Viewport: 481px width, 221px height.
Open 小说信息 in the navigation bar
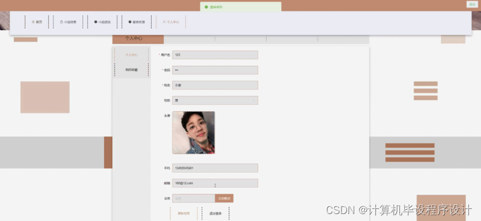(x=68, y=22)
